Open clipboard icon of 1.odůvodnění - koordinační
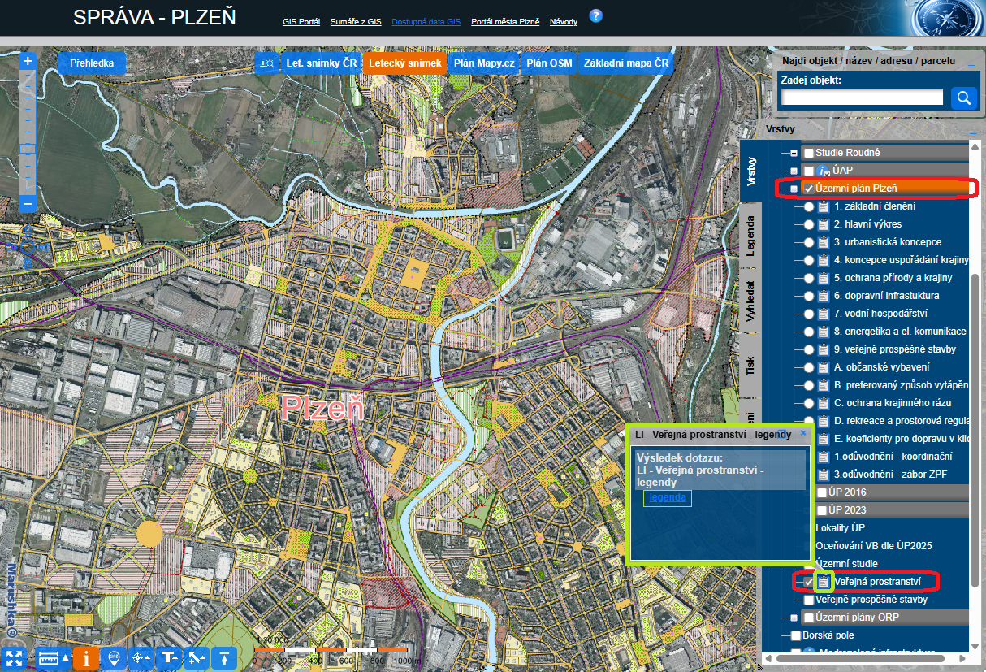This screenshot has width=986, height=672. 823,457
